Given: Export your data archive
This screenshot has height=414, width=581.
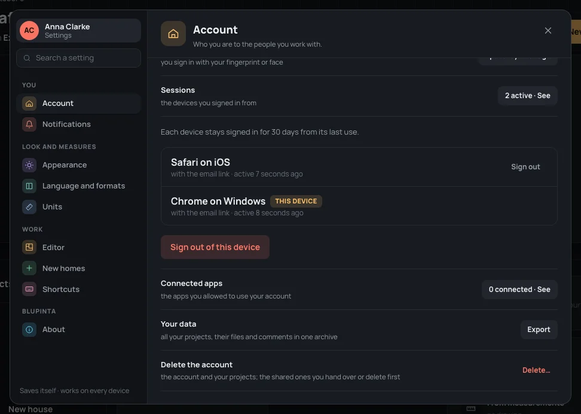Looking at the screenshot, I should pyautogui.click(x=539, y=330).
